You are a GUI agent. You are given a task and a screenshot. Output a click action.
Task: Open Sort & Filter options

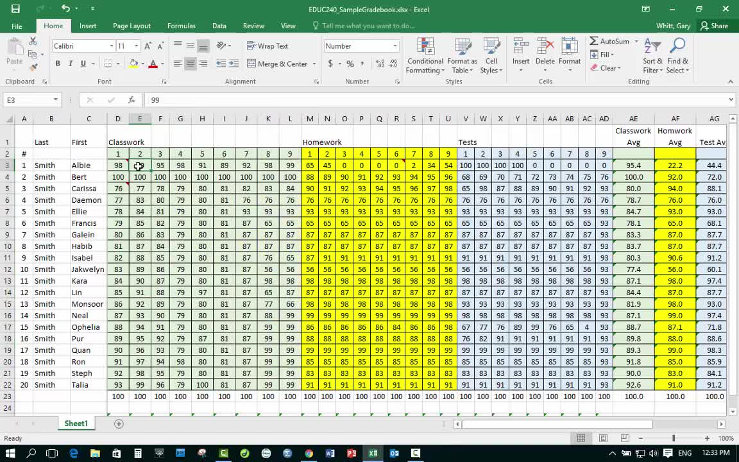653,56
